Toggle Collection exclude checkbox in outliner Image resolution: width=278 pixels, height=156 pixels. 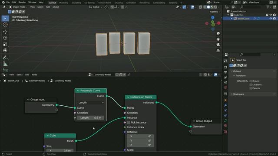[x=267, y=15]
